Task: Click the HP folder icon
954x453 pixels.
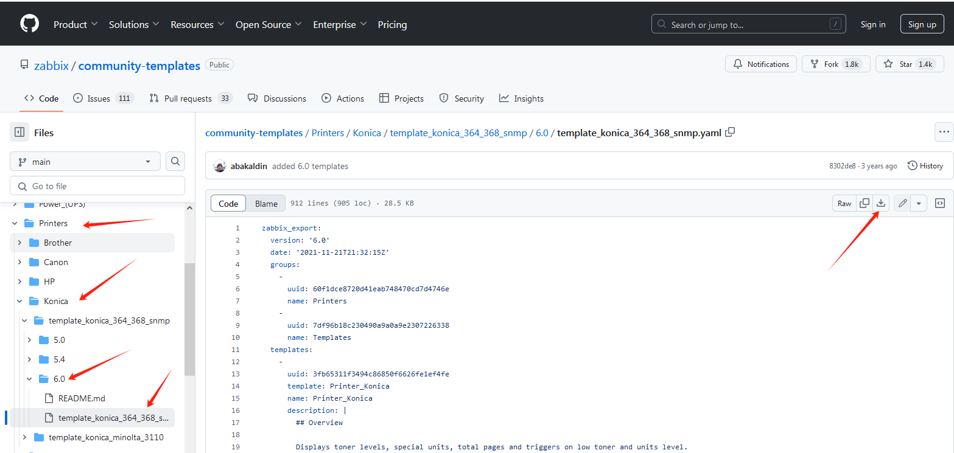Action: [34, 282]
